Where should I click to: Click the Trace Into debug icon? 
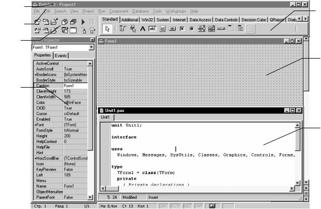coord(84,30)
